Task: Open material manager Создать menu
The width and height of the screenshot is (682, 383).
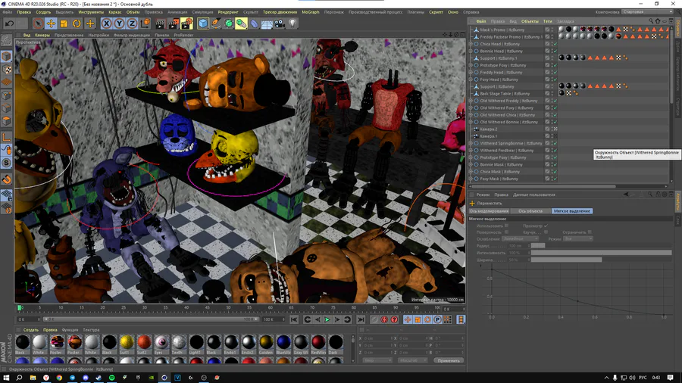Action: pyautogui.click(x=31, y=330)
